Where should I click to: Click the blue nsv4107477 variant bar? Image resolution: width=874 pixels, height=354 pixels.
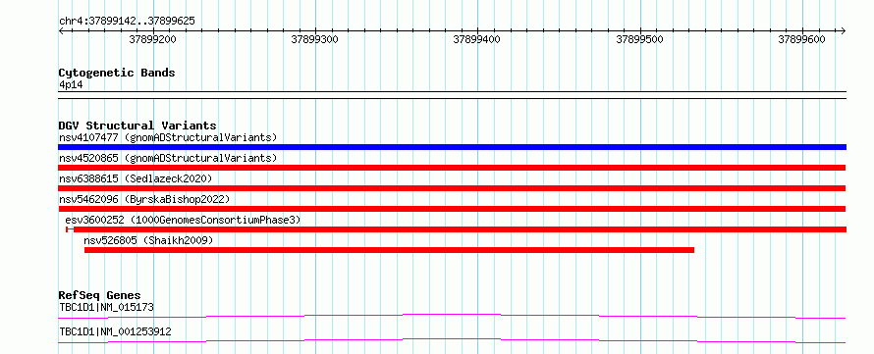452,147
